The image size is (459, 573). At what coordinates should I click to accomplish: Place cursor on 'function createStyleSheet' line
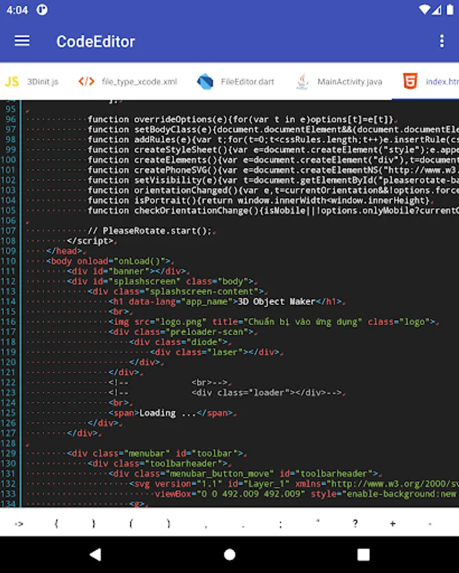click(x=273, y=150)
